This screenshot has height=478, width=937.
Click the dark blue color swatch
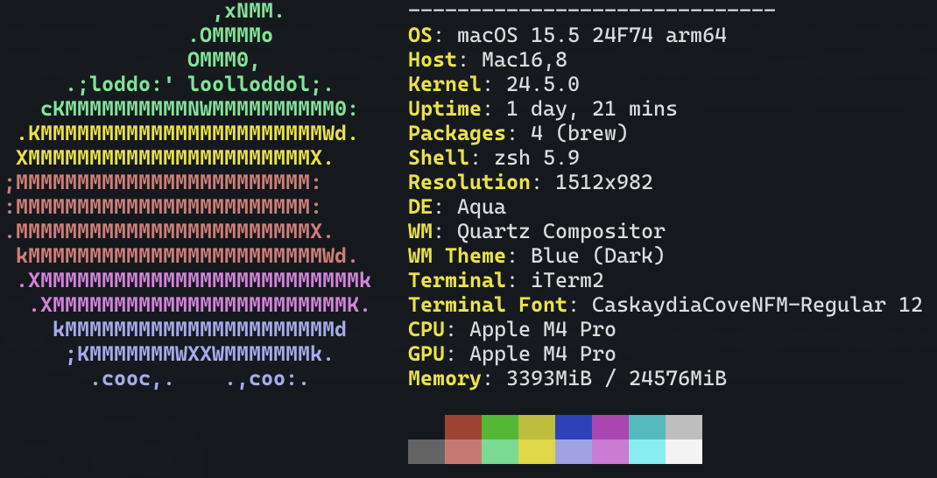pyautogui.click(x=573, y=427)
